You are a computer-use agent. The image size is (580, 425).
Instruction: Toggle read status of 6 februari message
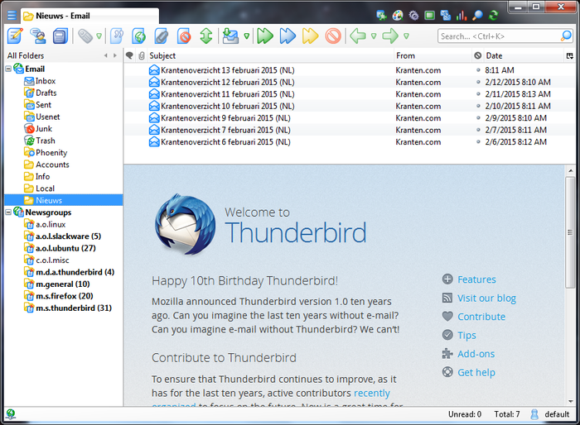(x=478, y=141)
